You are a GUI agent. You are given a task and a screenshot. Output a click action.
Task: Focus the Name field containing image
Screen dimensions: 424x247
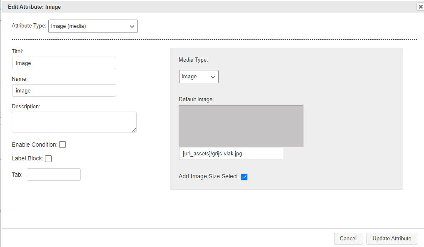coord(64,91)
